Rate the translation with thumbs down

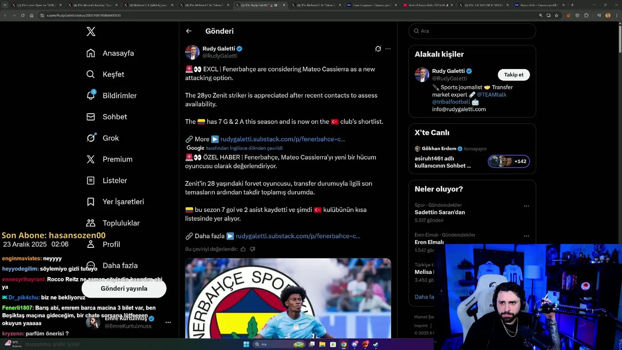tap(252, 249)
